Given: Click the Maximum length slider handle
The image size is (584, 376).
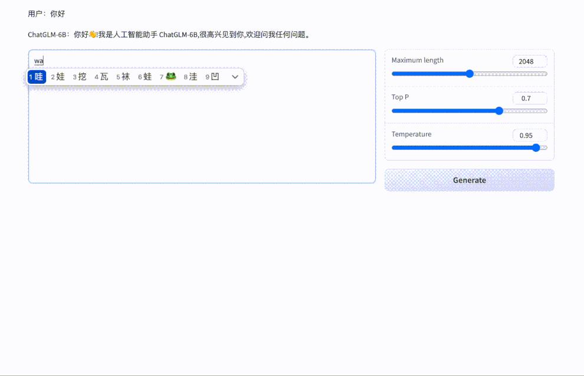Looking at the screenshot, I should point(470,74).
